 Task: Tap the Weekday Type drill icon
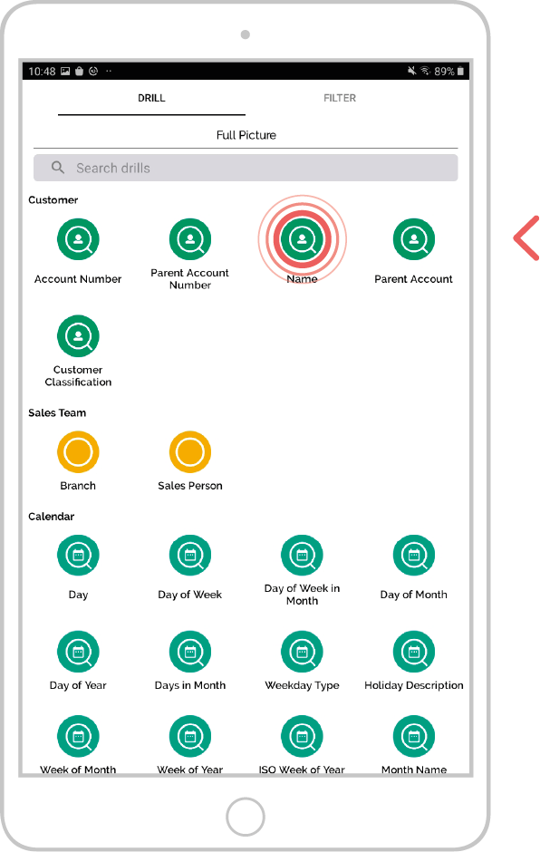click(302, 652)
